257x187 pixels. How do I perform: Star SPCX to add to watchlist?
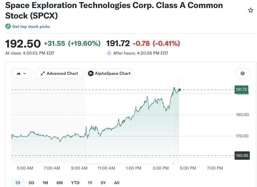pyautogui.click(x=250, y=10)
